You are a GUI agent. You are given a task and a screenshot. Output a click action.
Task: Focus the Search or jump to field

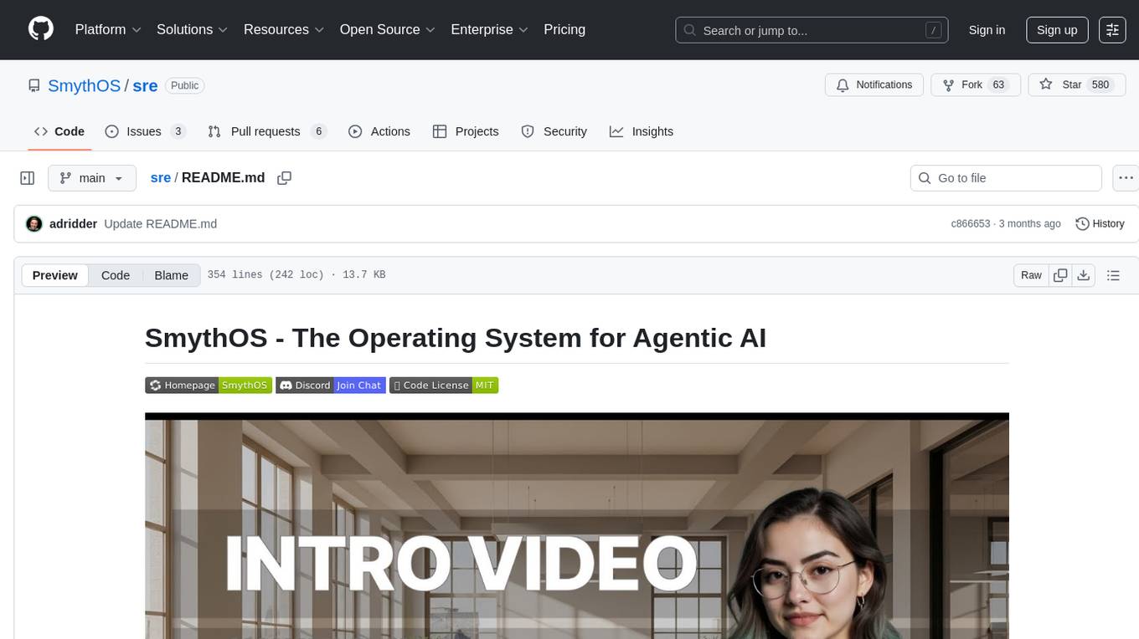(x=812, y=30)
